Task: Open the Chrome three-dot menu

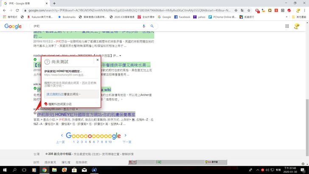Action: (x=304, y=11)
